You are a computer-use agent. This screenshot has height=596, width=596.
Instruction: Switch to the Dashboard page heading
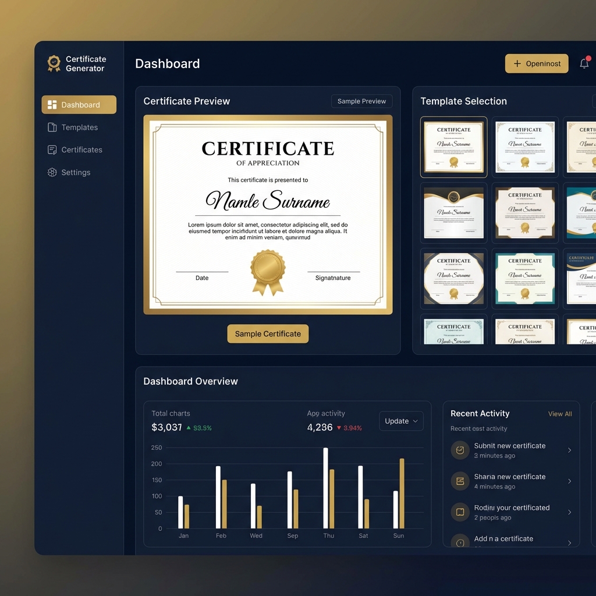[x=167, y=63]
